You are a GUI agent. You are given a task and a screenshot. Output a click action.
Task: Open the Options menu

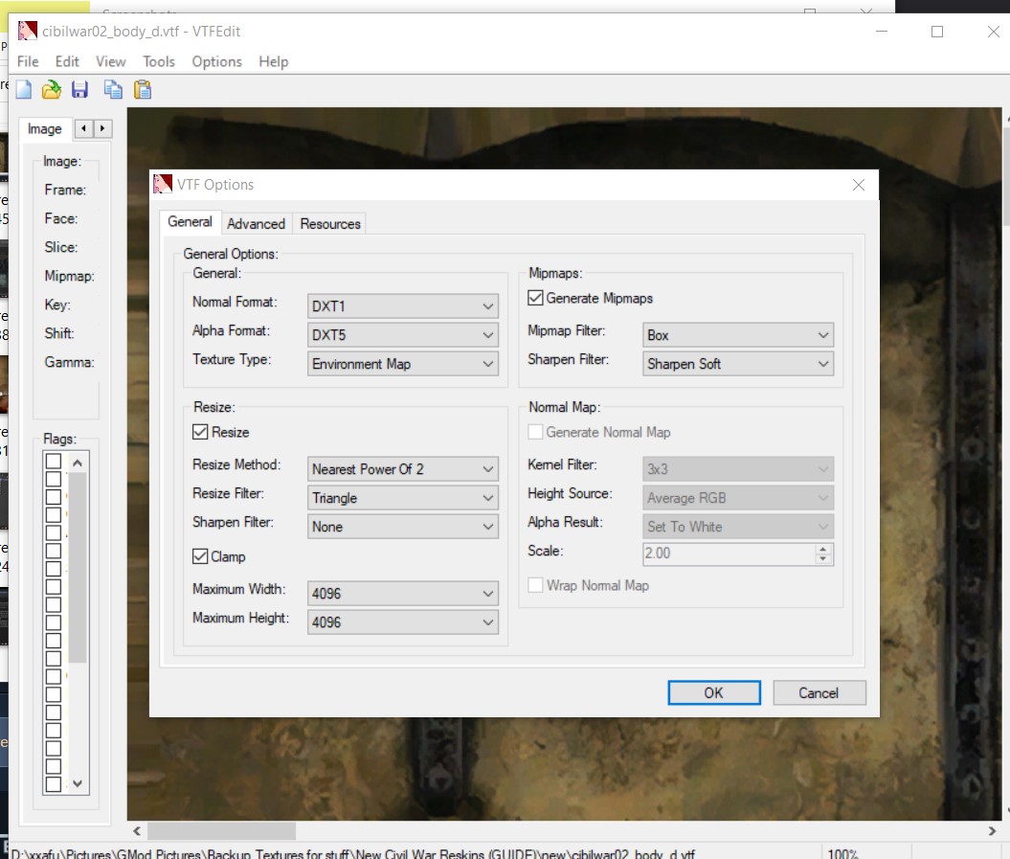pos(217,61)
